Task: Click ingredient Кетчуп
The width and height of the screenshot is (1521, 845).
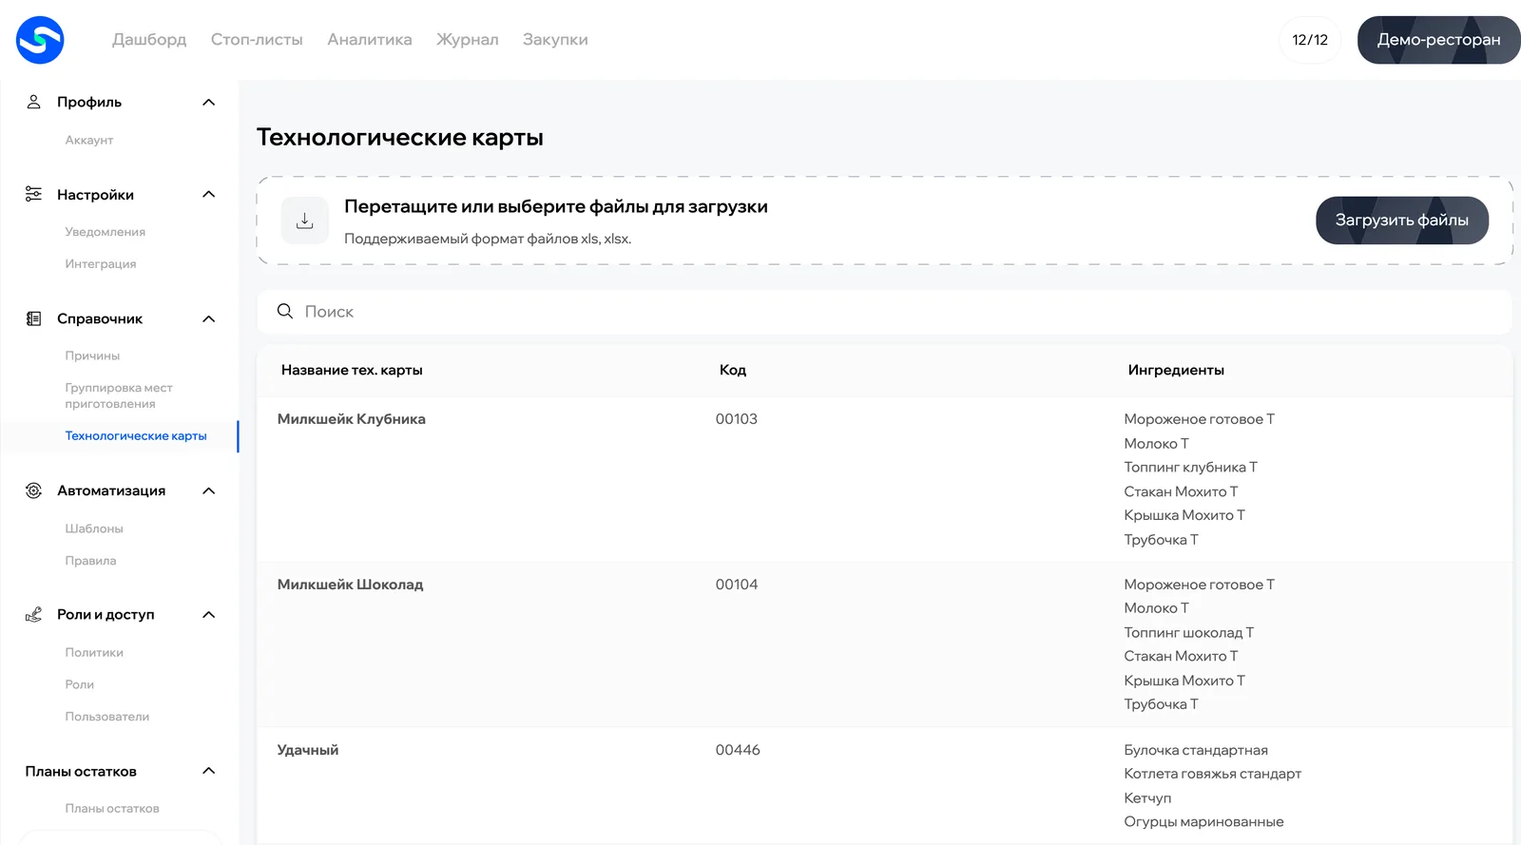Action: point(1147,798)
